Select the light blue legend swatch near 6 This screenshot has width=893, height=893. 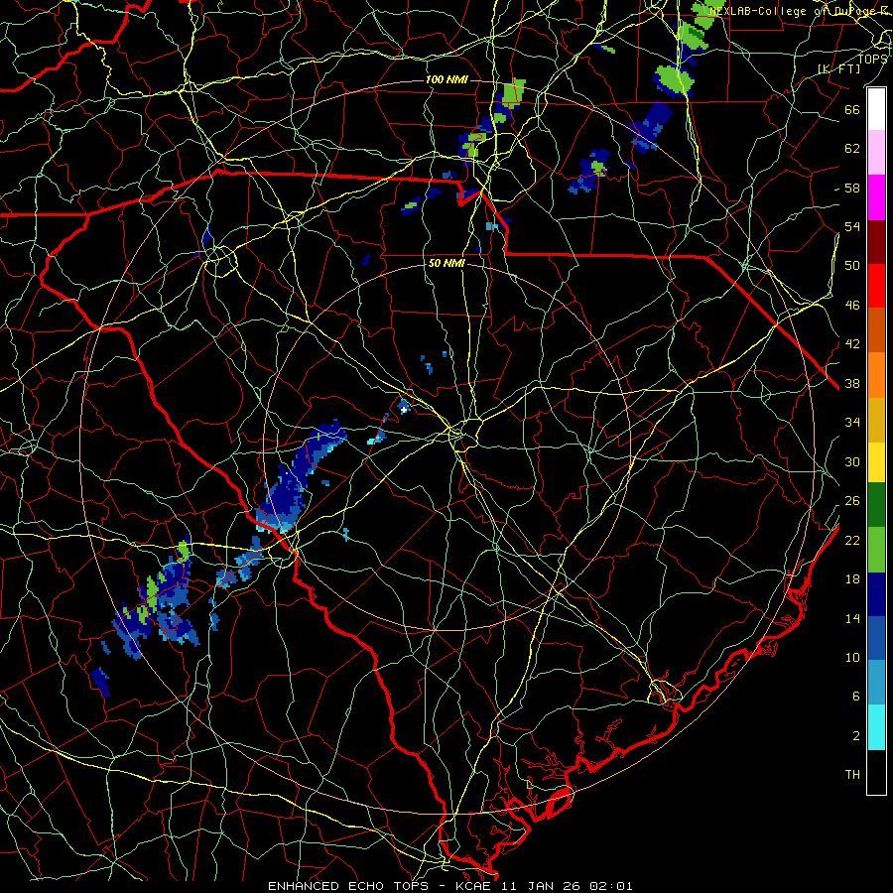[876, 683]
